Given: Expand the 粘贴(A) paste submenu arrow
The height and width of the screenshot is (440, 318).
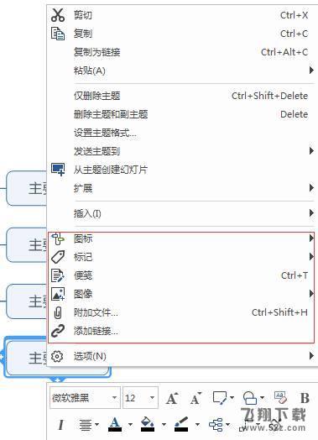Looking at the screenshot, I should [x=311, y=71].
